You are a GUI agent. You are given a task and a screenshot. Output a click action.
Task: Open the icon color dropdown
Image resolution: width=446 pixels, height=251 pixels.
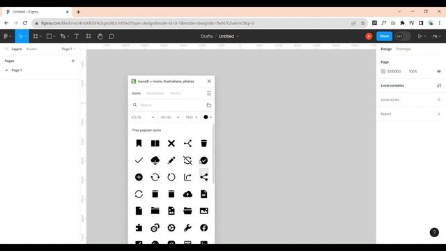[x=208, y=117]
